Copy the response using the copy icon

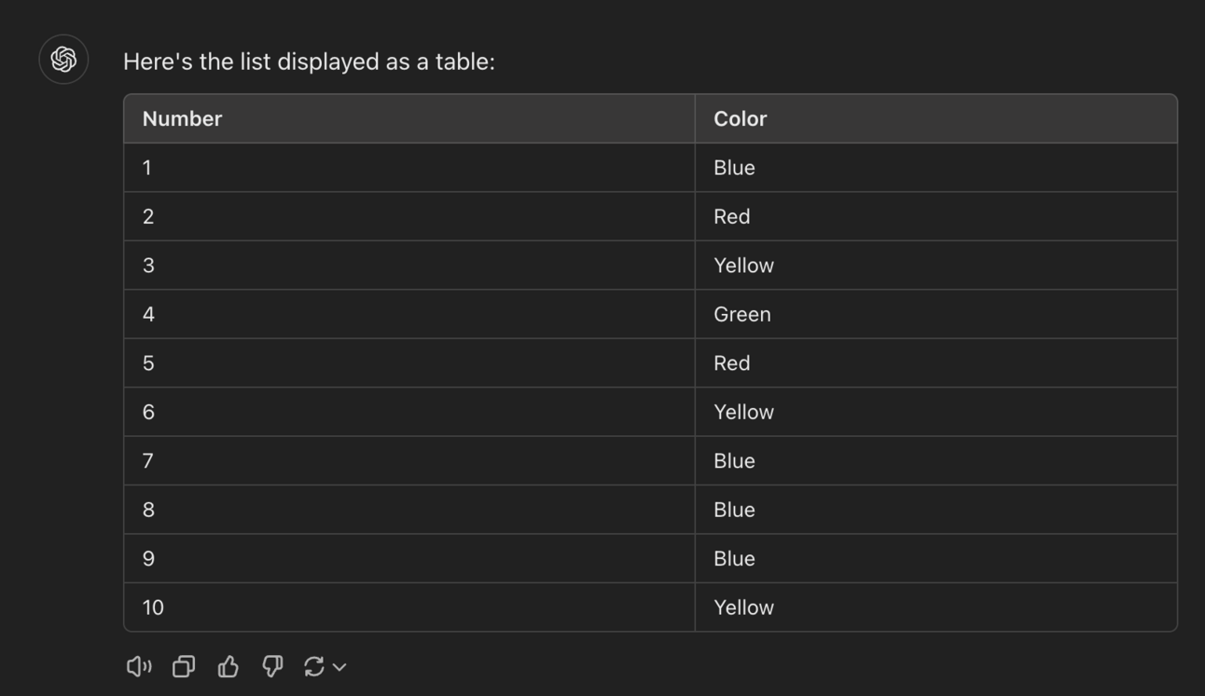pyautogui.click(x=184, y=666)
